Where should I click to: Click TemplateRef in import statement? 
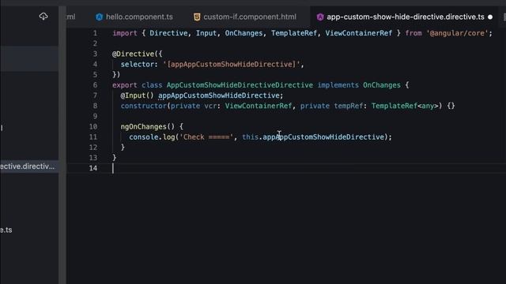(294, 33)
